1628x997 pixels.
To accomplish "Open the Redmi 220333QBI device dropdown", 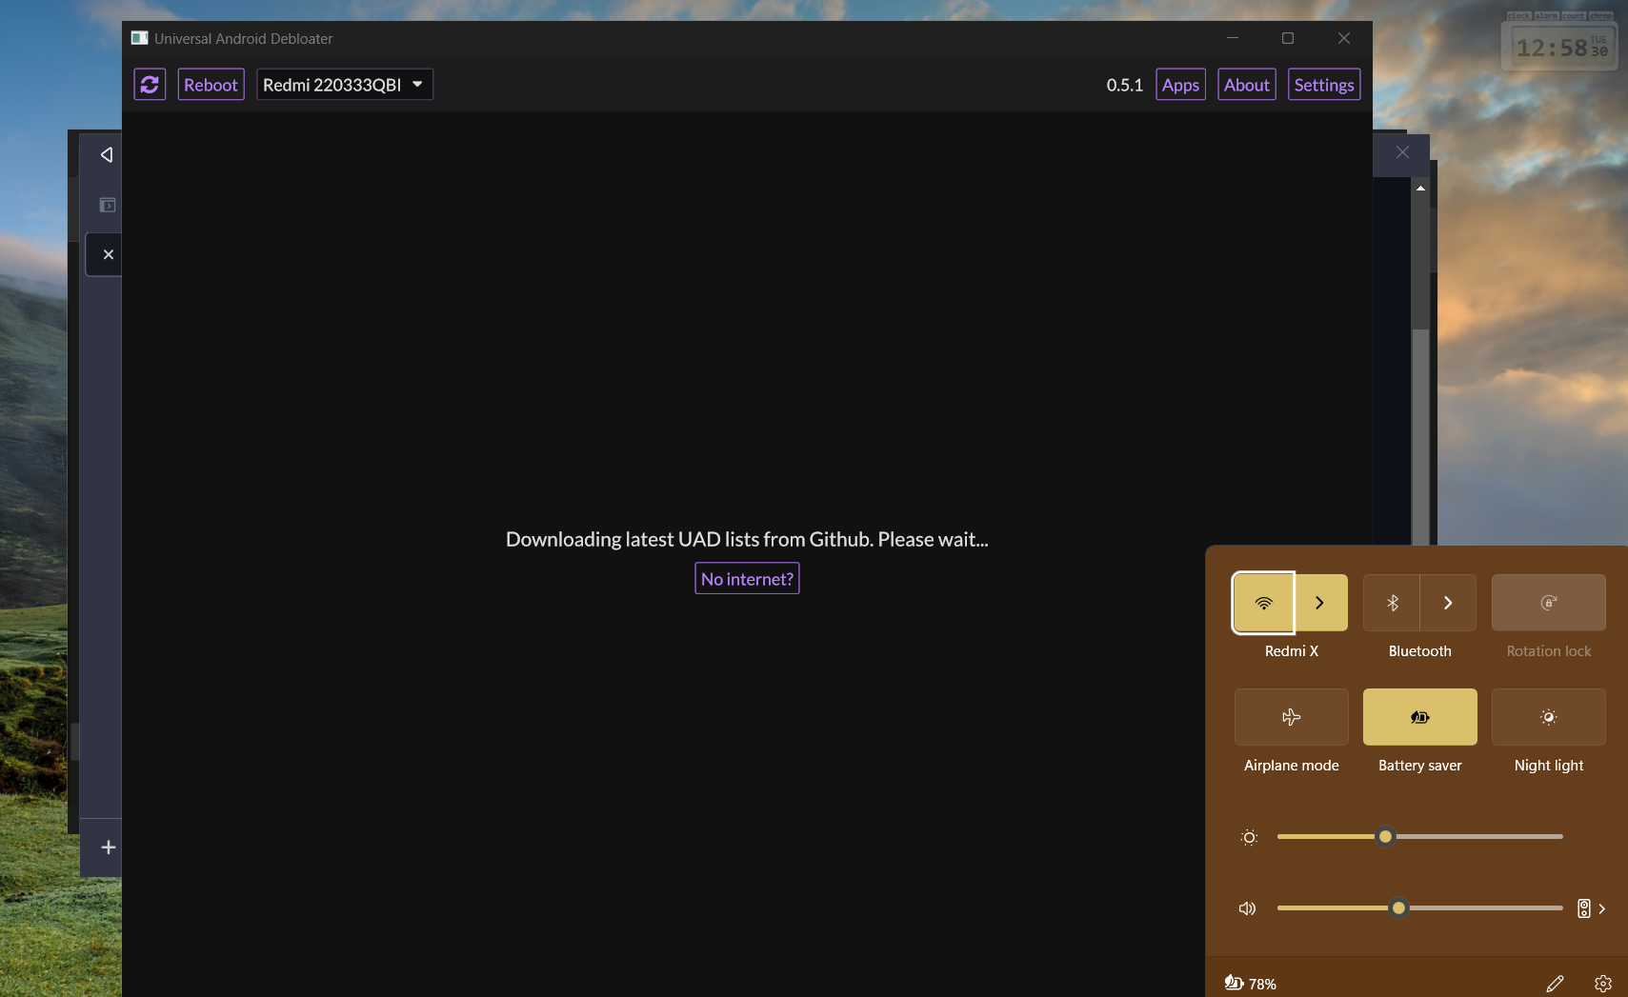I will pos(345,85).
